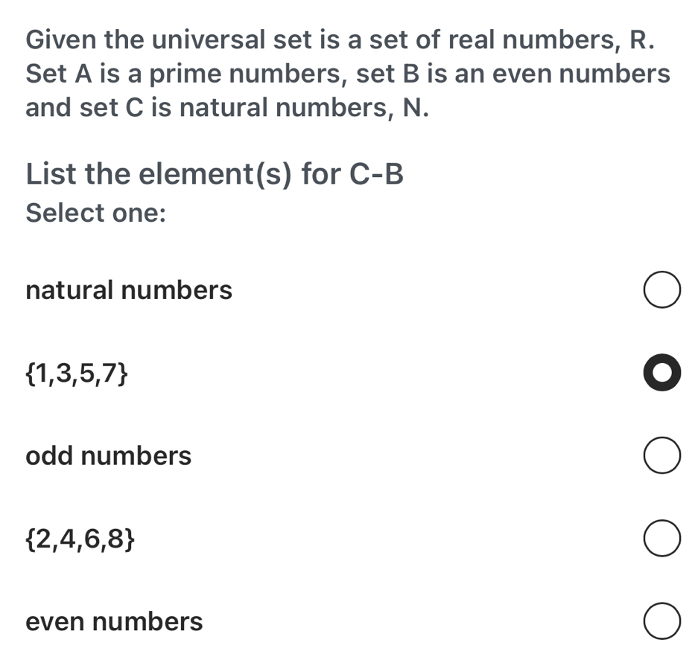Click the "natural numbers" answer label
This screenshot has width=692, height=654.
(128, 290)
